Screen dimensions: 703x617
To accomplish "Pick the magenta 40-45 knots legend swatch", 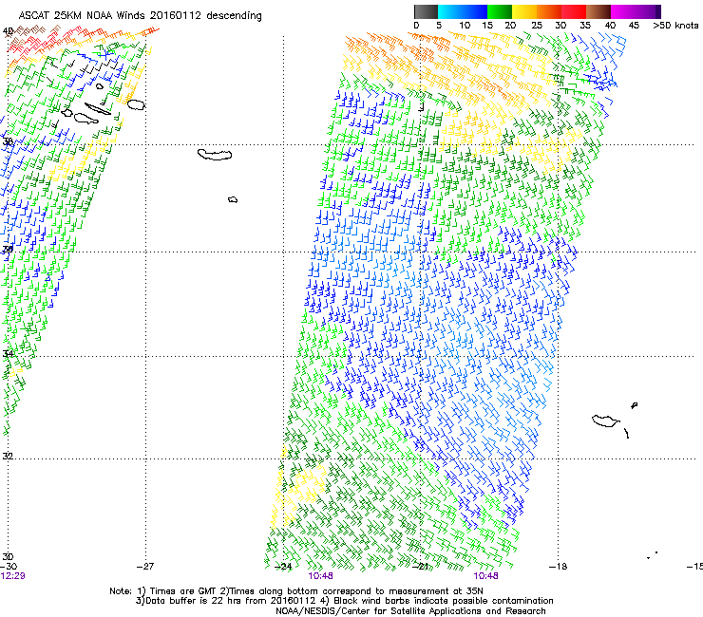I will click(623, 11).
